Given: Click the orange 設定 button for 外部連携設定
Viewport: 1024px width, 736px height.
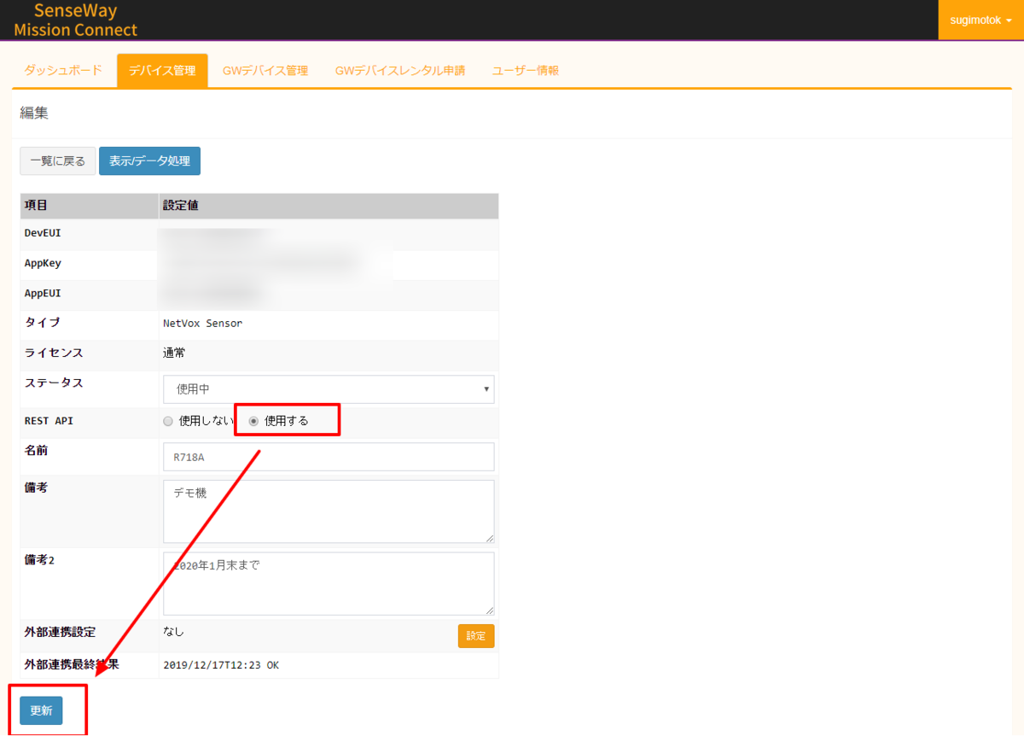Looking at the screenshot, I should 476,636.
